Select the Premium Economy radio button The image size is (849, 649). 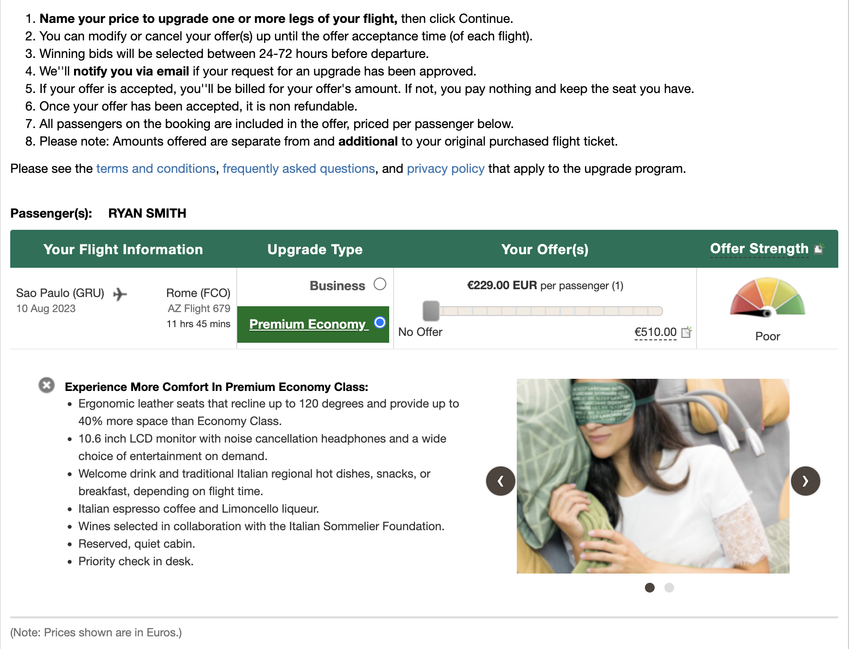click(380, 322)
